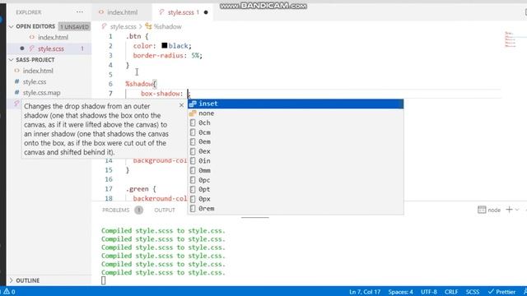Viewport: 527px width, 296px height.
Task: Click %shadow symbol in the breadcrumb
Action: (167, 26)
